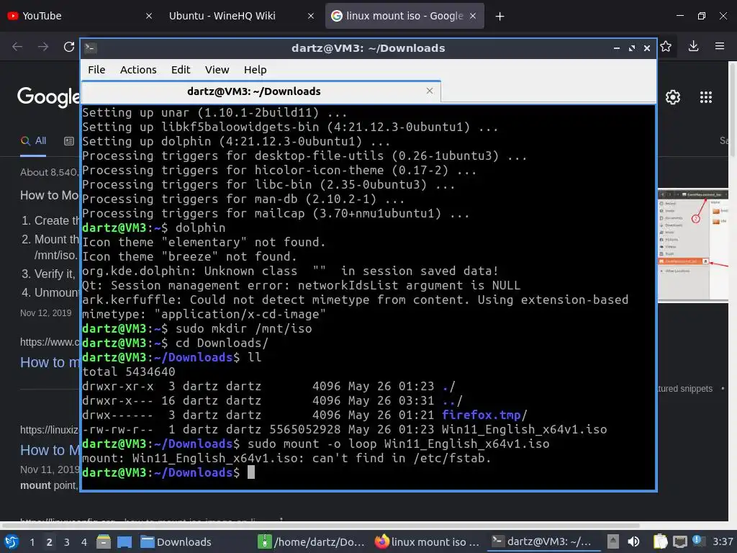
Task: Open the file manager launcher icon in taskbar
Action: point(104,541)
